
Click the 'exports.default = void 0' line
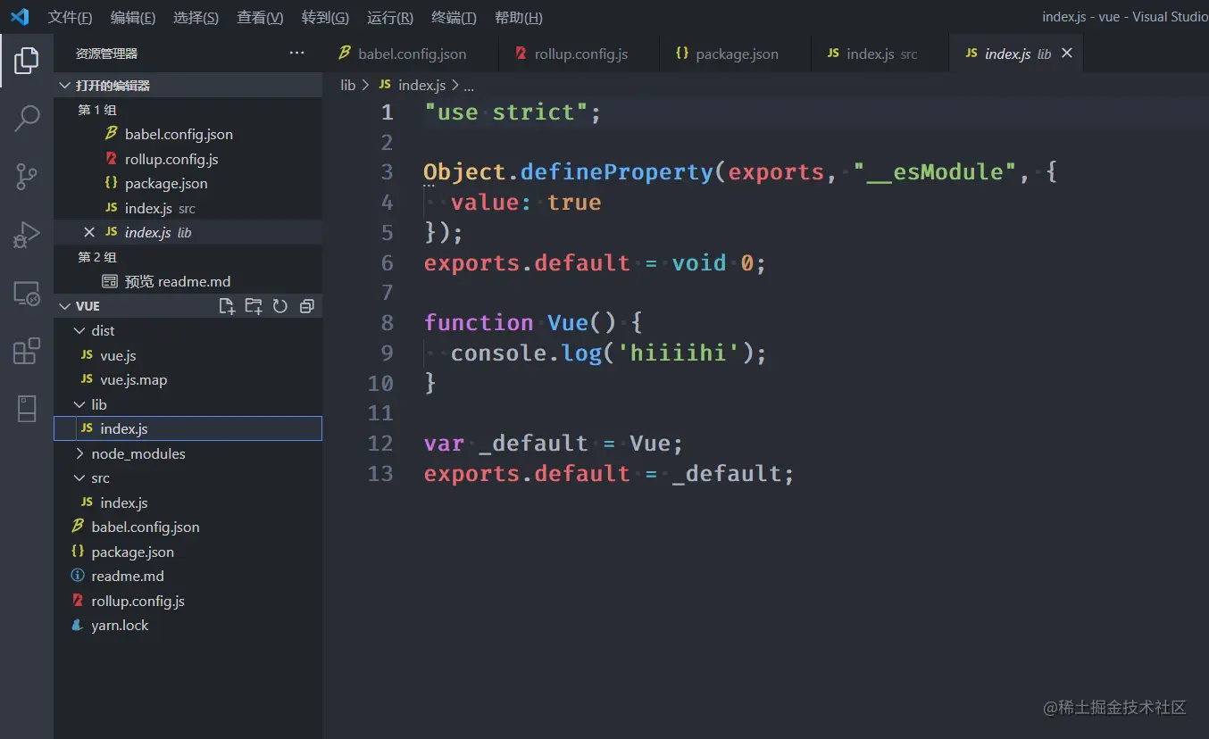tap(595, 263)
